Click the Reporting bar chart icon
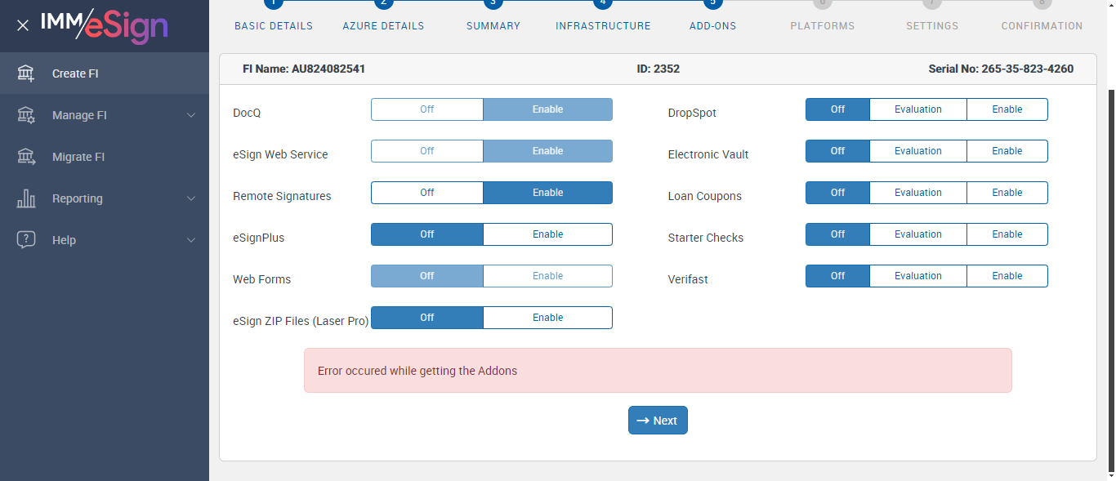 click(x=26, y=198)
